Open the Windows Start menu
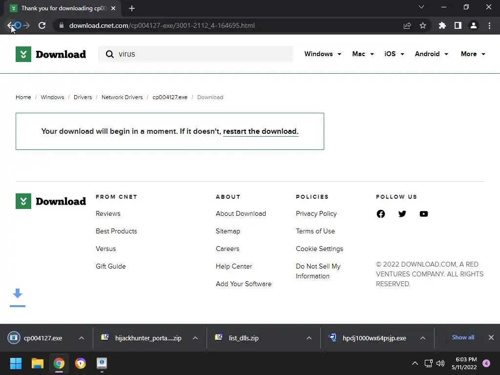 (16, 363)
